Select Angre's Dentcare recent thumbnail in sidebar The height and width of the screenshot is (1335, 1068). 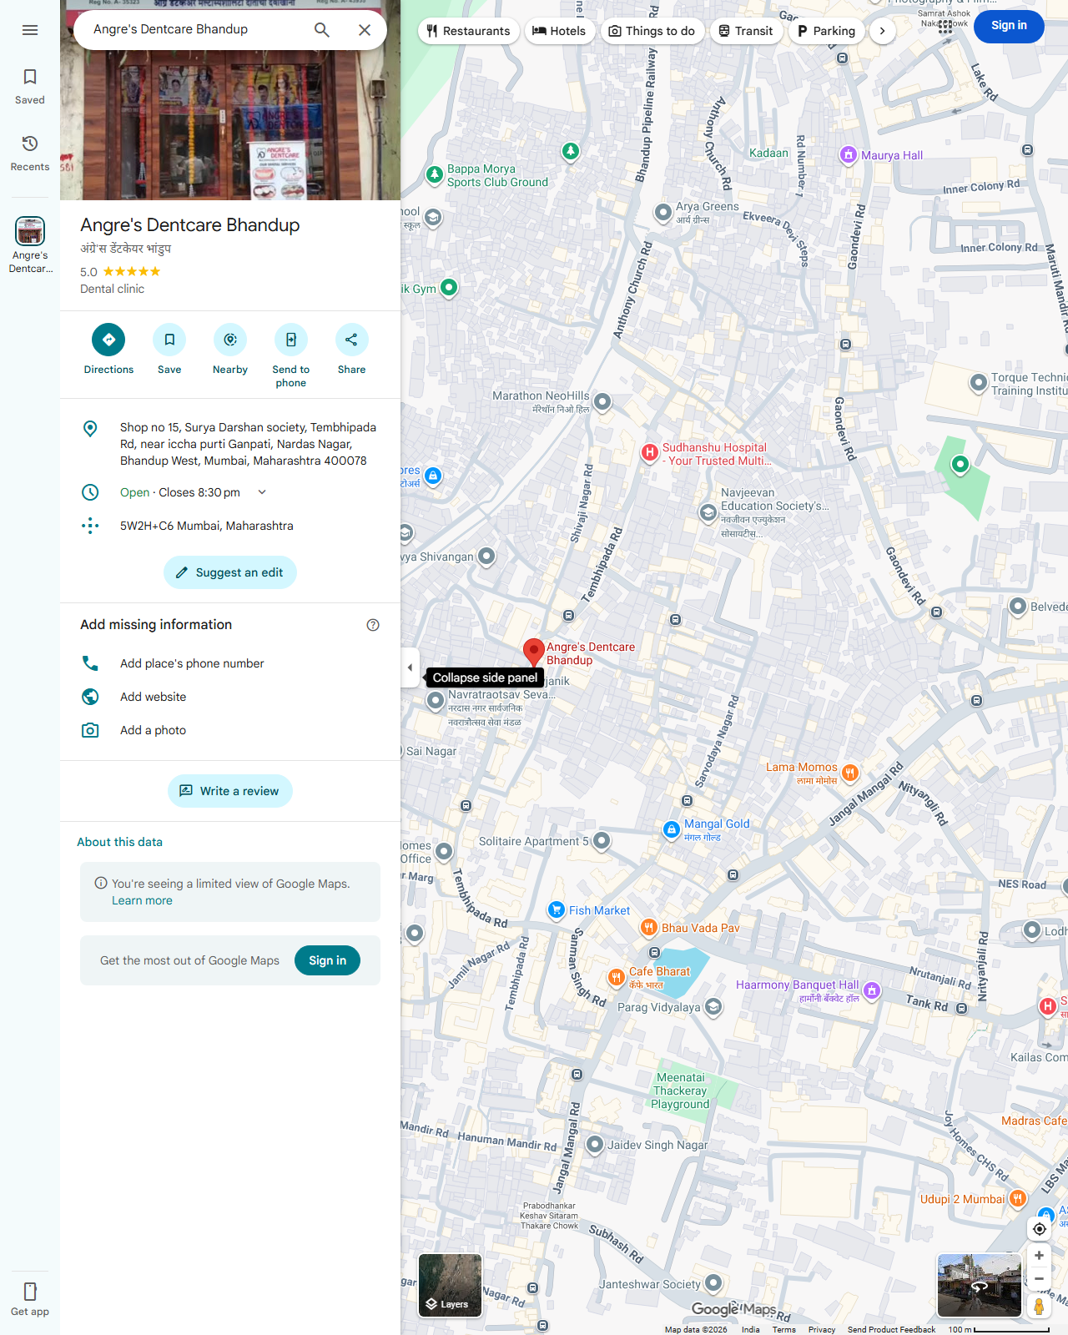30,244
